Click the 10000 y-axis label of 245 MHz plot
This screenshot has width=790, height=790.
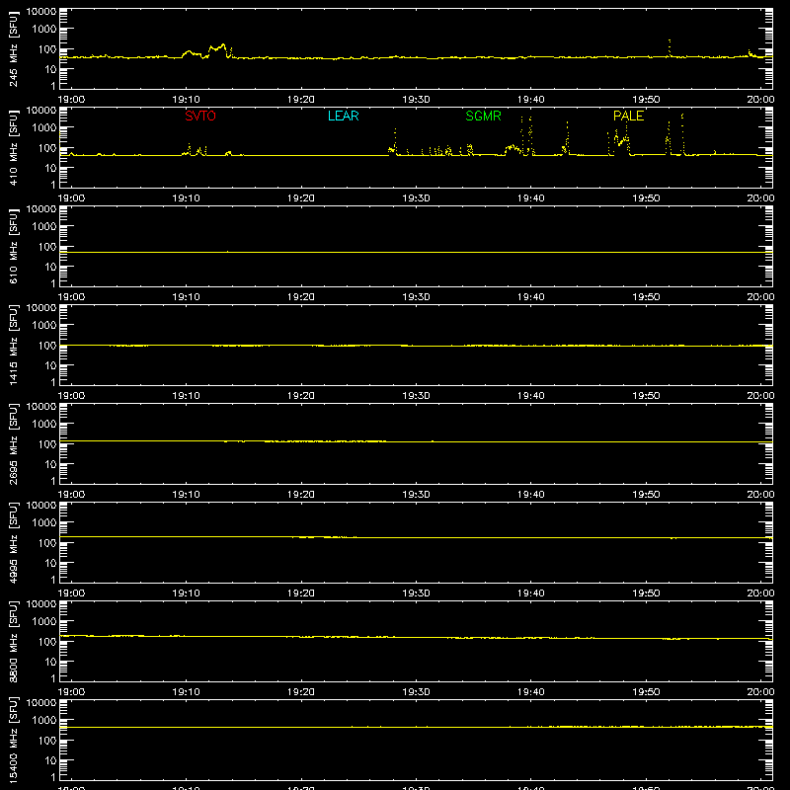click(41, 12)
